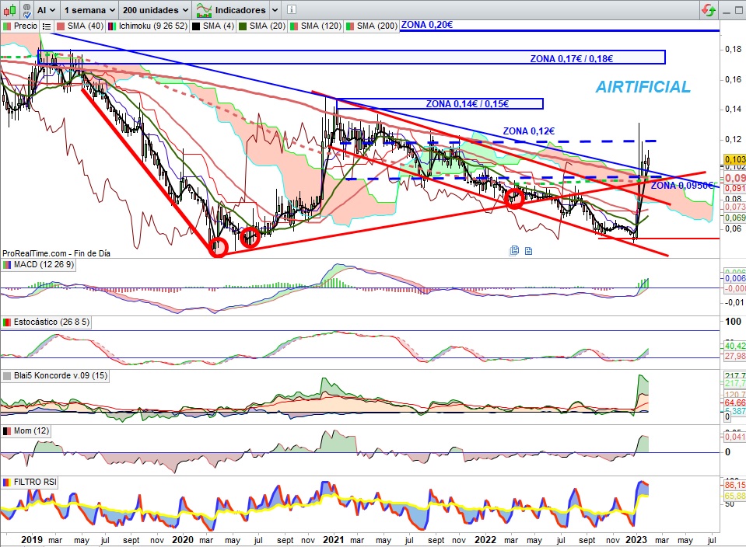This screenshot has height=547, width=746.
Task: Open the Estocástico (26 8 5) label settings
Action: tap(50, 322)
